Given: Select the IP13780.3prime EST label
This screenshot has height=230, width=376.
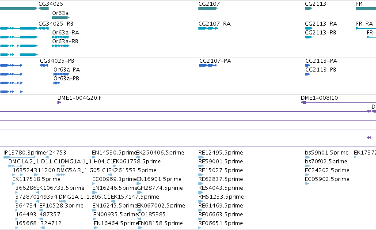Looking at the screenshot, I should pos(24,153).
